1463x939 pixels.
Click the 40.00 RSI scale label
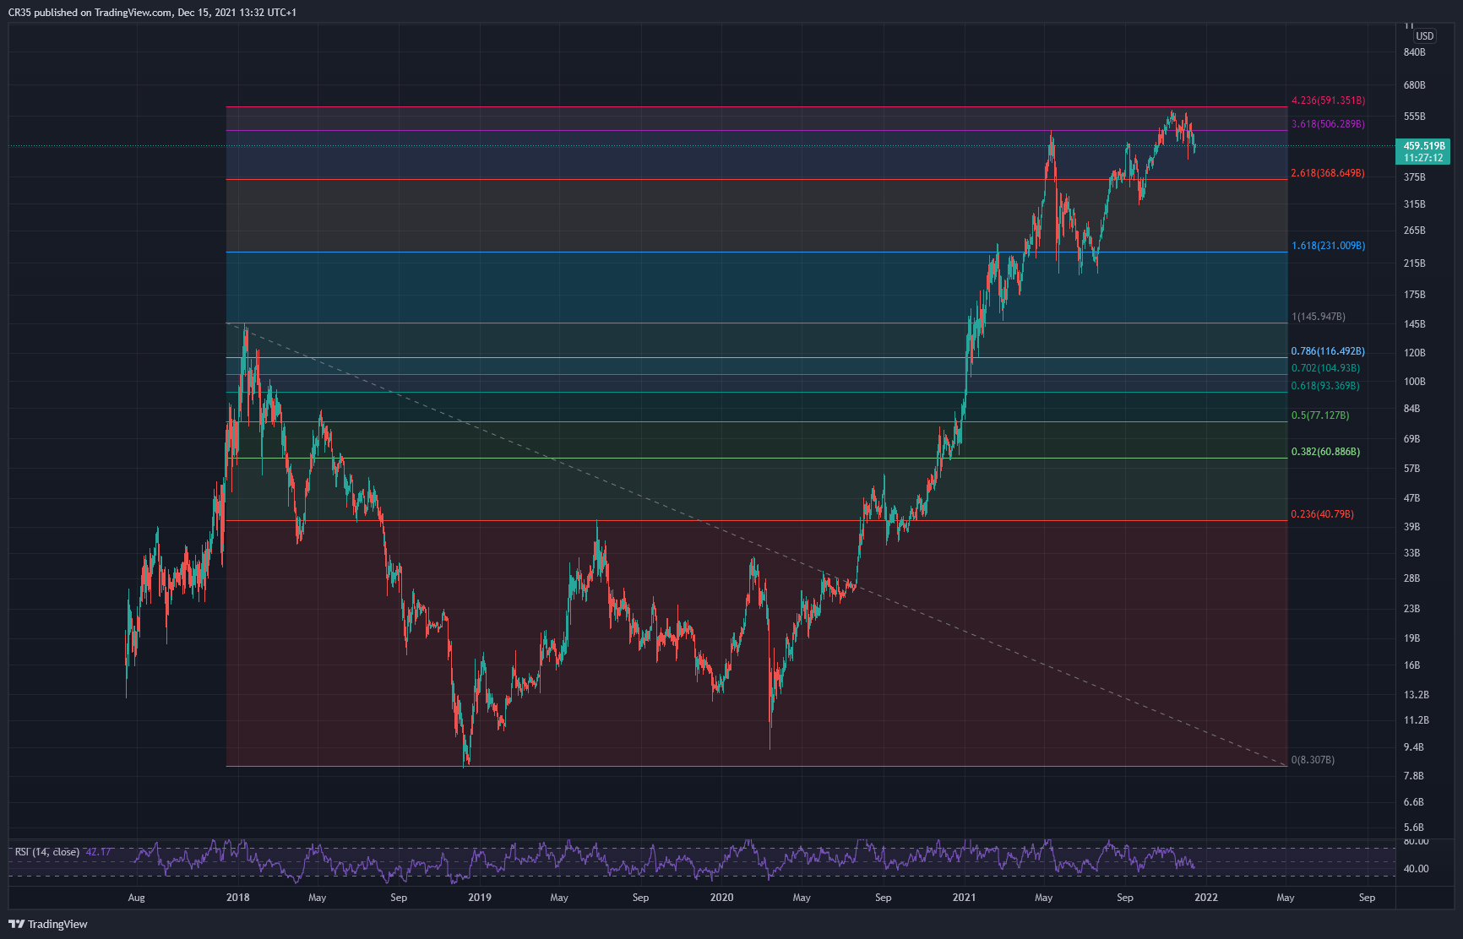[1416, 869]
